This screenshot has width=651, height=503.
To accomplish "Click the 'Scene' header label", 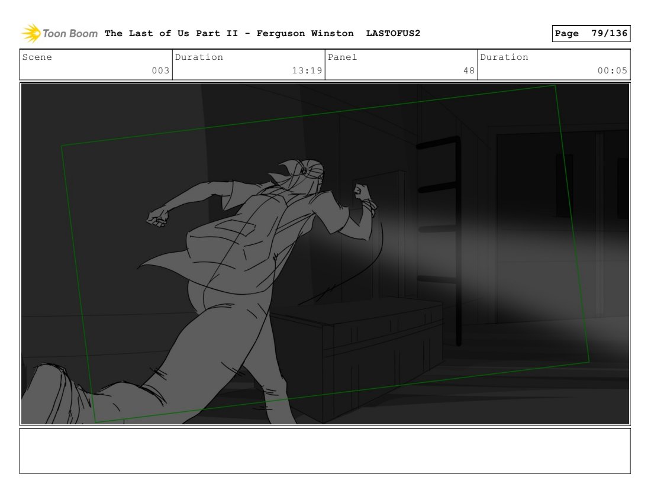I will [x=37, y=57].
